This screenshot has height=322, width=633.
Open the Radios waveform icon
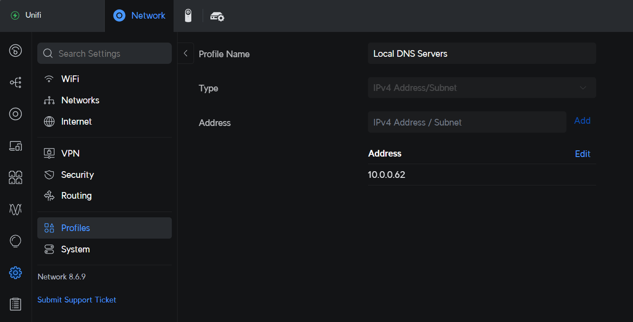click(x=16, y=209)
